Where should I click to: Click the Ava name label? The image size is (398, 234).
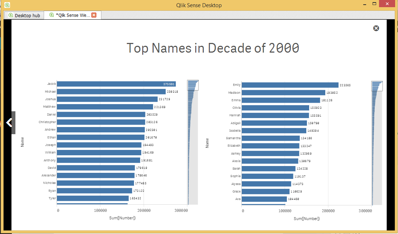pyautogui.click(x=238, y=199)
